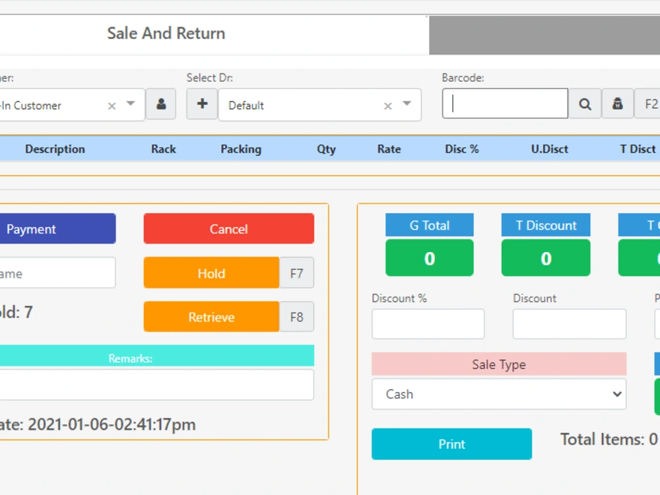This screenshot has height=495, width=660.
Task: Click the Payment button
Action: [57, 228]
